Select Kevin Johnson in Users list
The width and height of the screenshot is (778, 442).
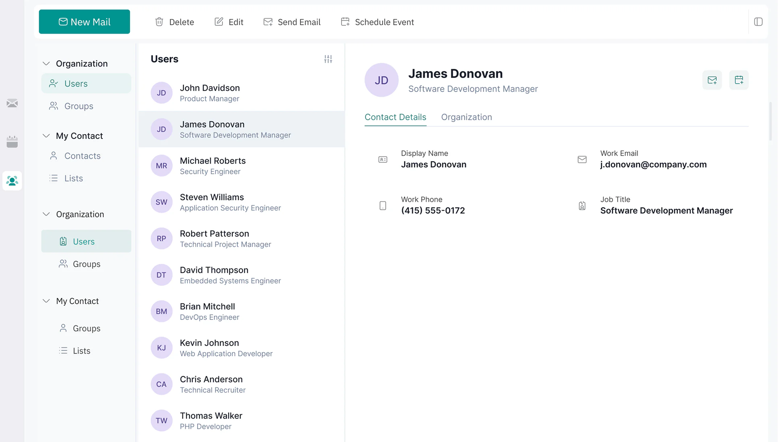(x=242, y=348)
